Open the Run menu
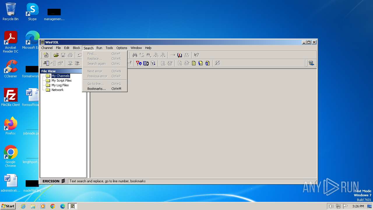373x210 pixels. 99,48
